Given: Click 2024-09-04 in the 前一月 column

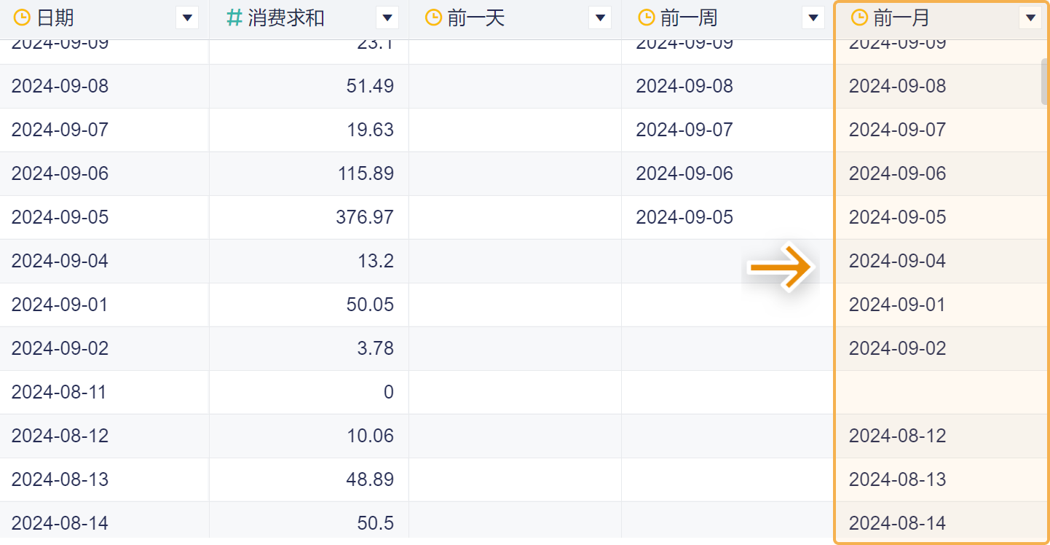Looking at the screenshot, I should pos(898,261).
